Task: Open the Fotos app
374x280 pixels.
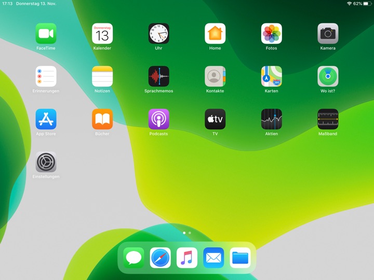Action: [x=272, y=34]
